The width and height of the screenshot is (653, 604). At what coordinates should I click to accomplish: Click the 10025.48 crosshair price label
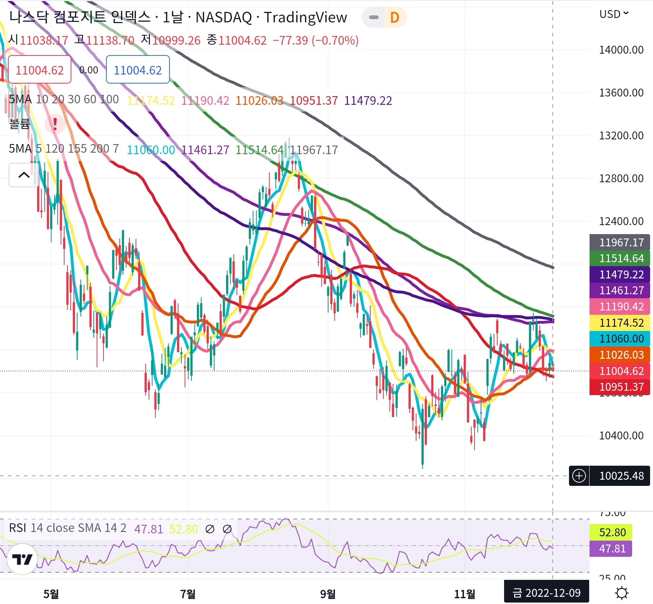[620, 476]
